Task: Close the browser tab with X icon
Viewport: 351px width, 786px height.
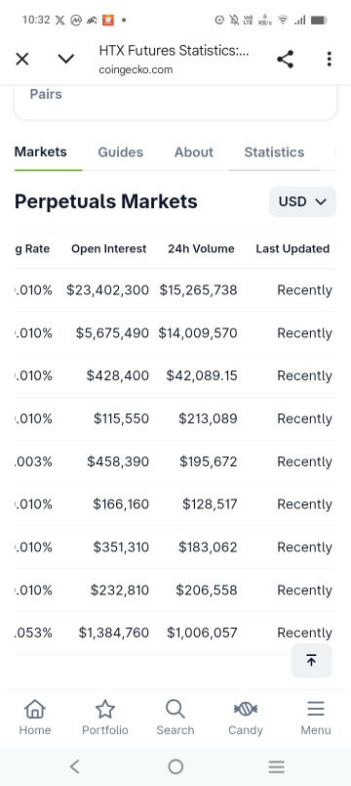Action: pyautogui.click(x=22, y=60)
